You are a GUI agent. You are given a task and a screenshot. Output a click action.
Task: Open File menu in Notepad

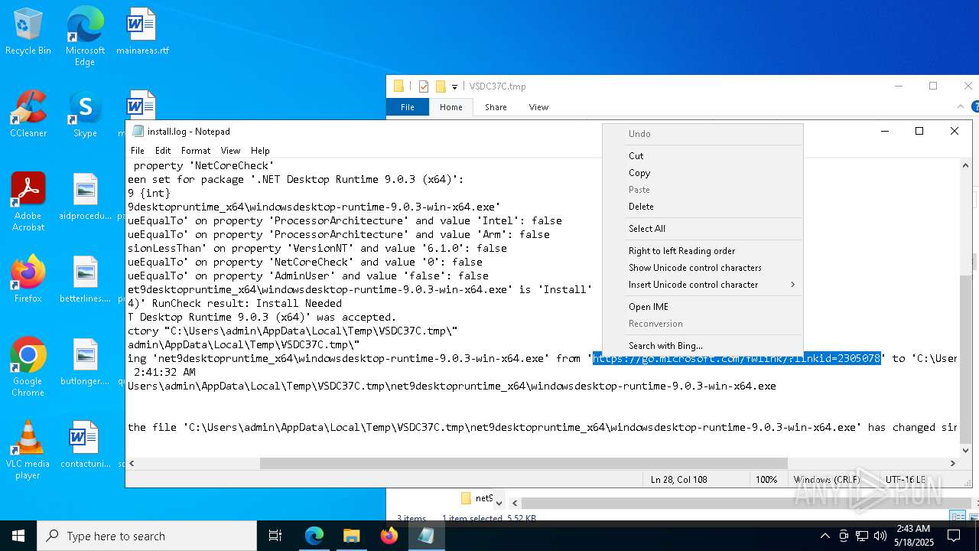pos(138,151)
